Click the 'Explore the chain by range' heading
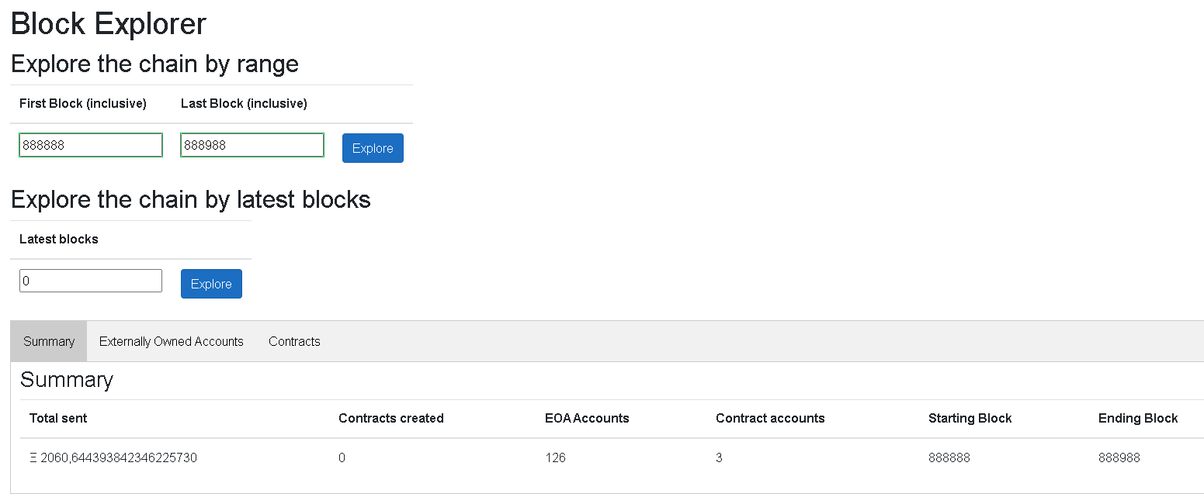The height and width of the screenshot is (504, 1204). point(155,64)
